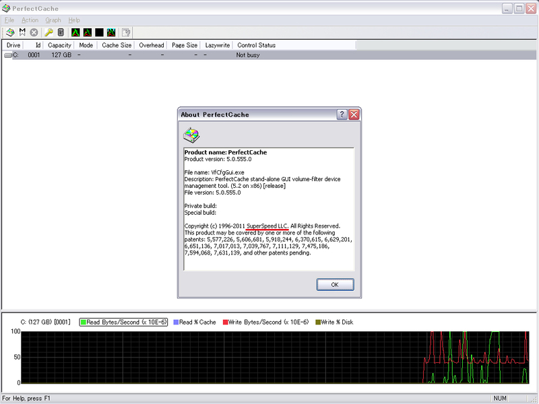Click 'Product version: 5.0.555.0' text
The height and width of the screenshot is (404, 539).
[218, 159]
